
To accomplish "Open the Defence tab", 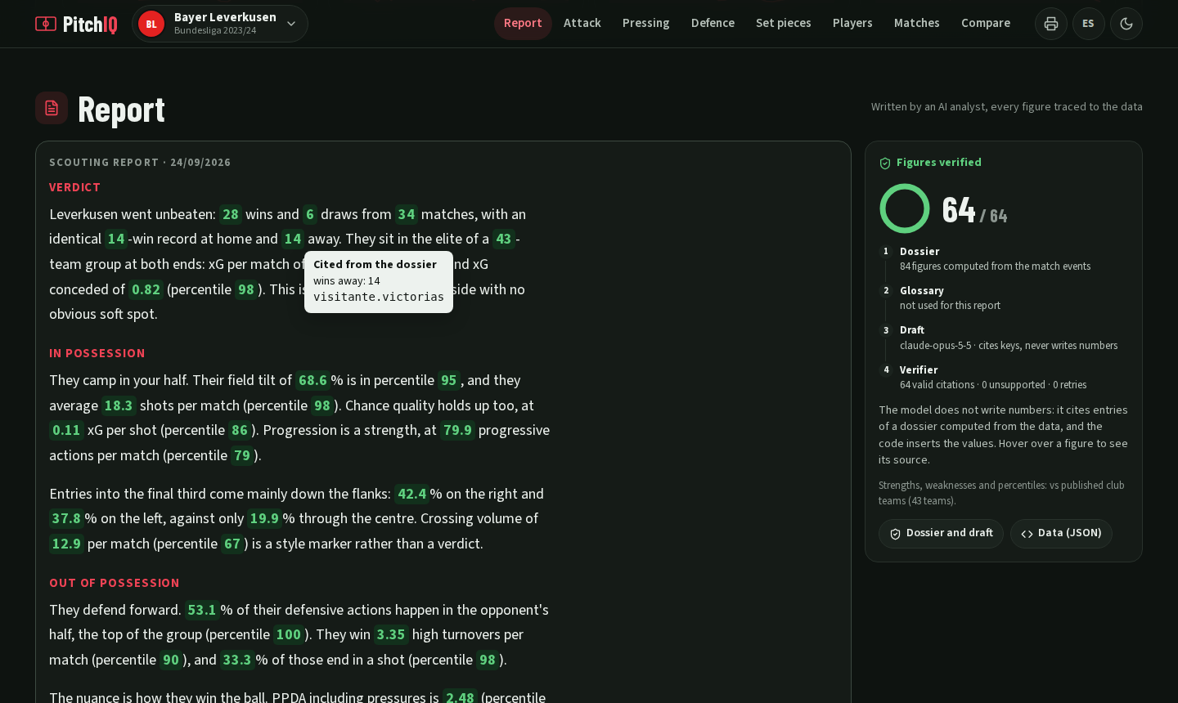I will click(x=713, y=23).
